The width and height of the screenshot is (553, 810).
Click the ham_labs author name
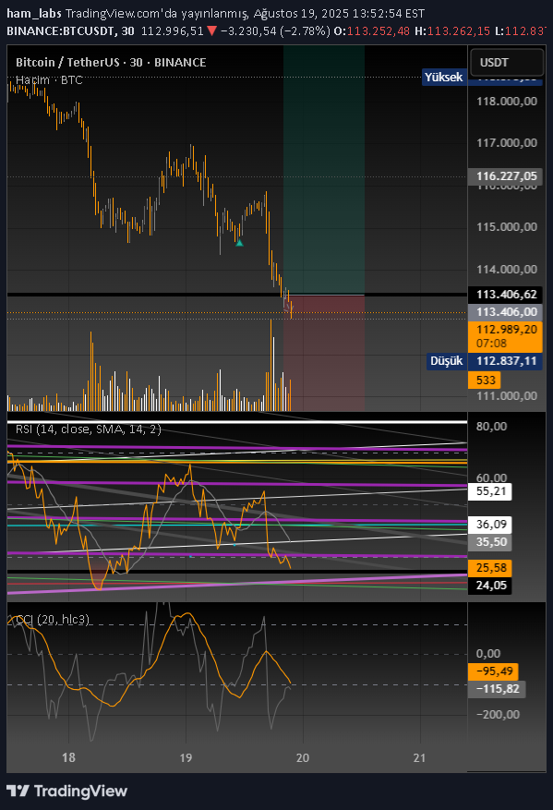tap(34, 14)
